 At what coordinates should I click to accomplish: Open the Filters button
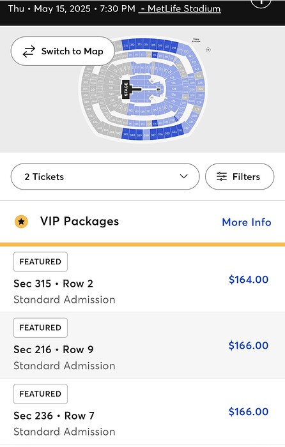click(240, 176)
